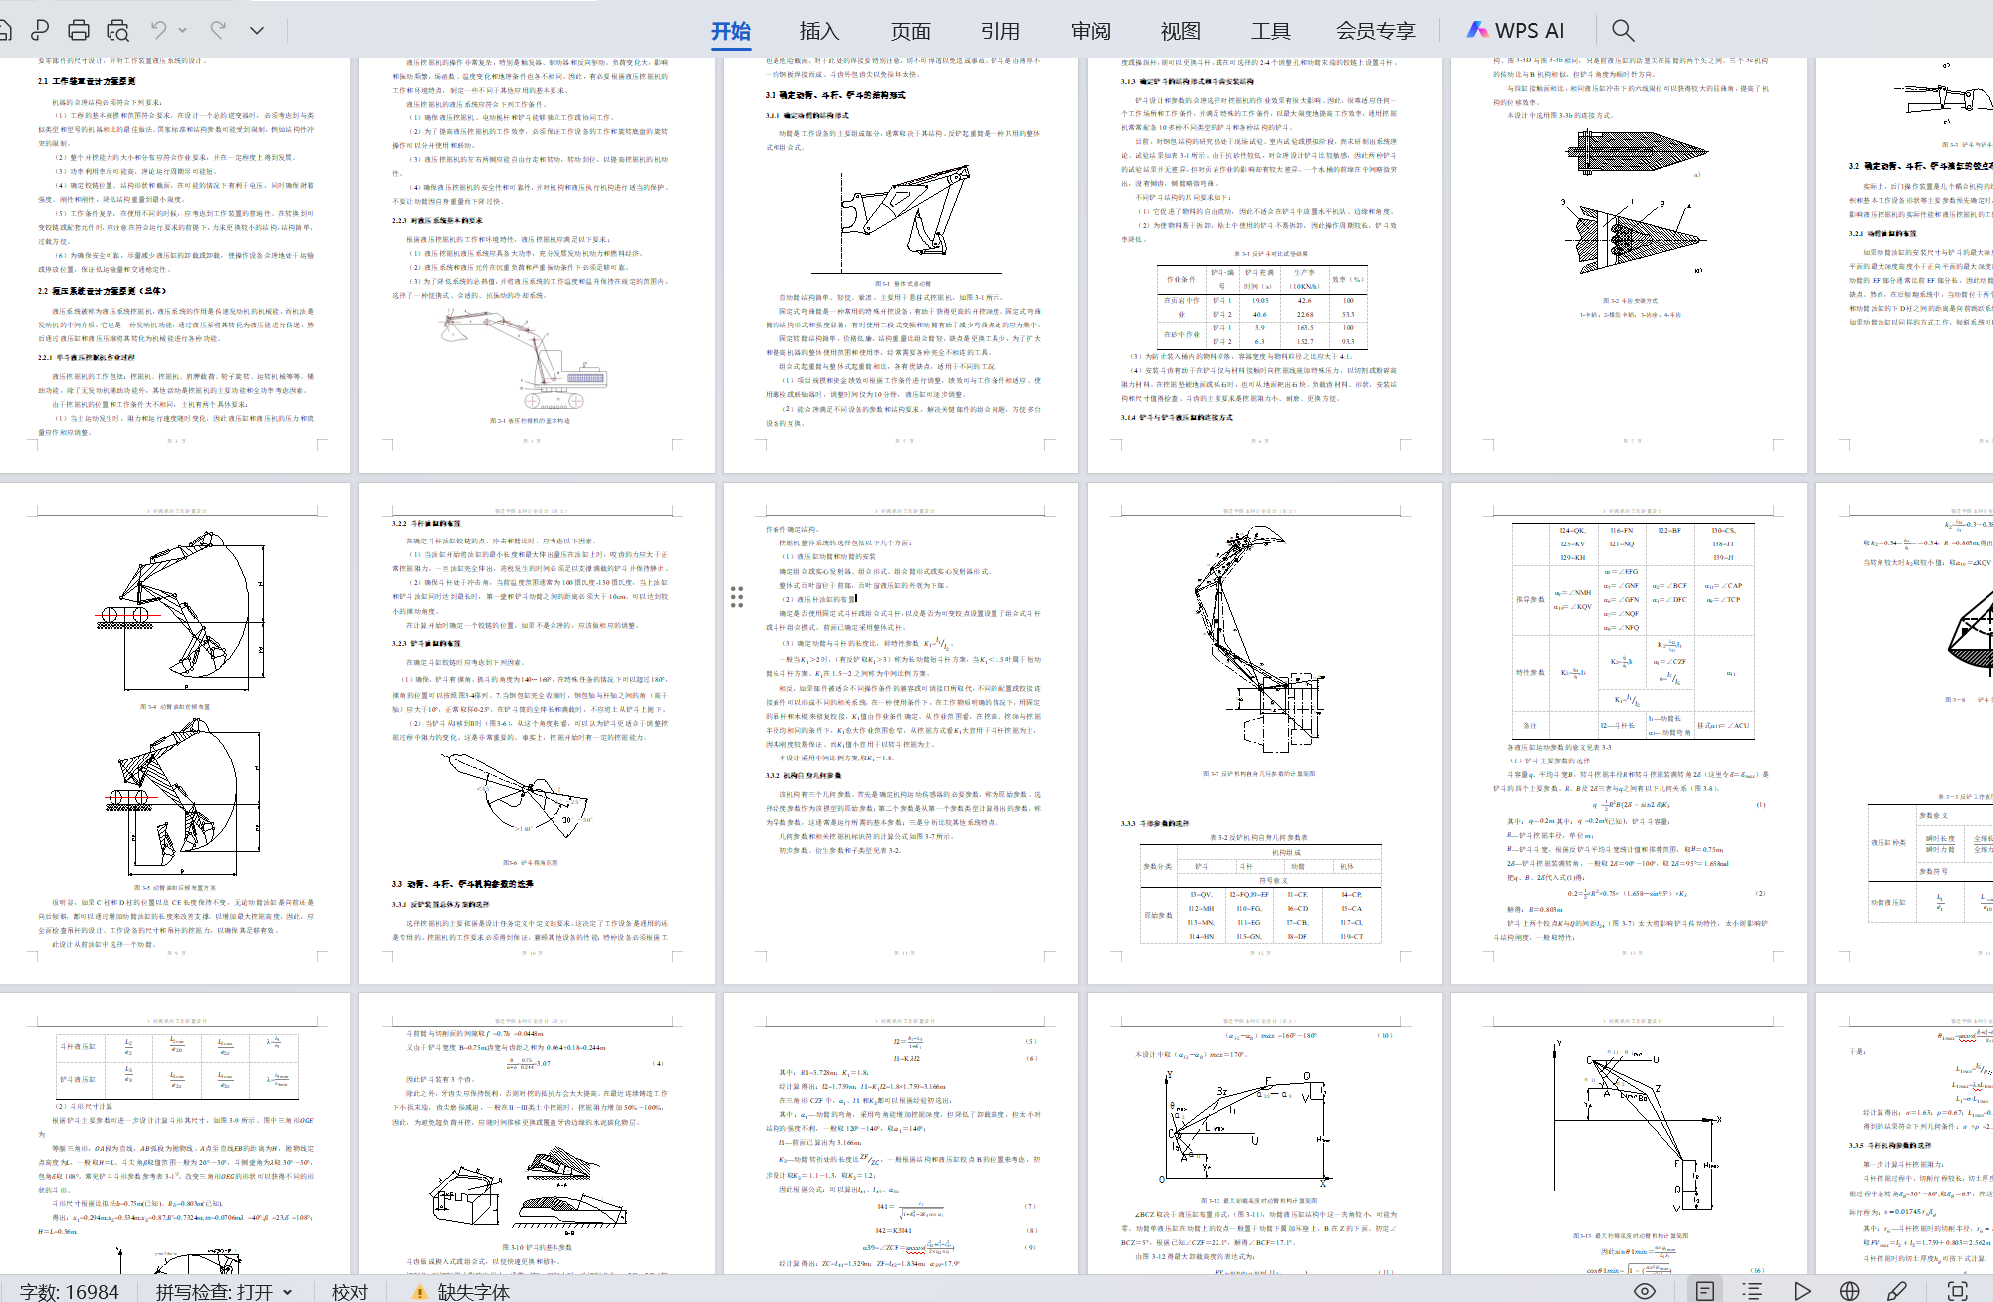Click the outline view icon in status bar
The image size is (1993, 1302).
coord(1752,1291)
